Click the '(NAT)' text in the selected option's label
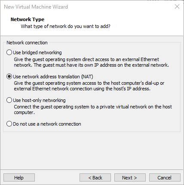Image resolution: width=184 pixels, height=185 pixels. coord(87,77)
